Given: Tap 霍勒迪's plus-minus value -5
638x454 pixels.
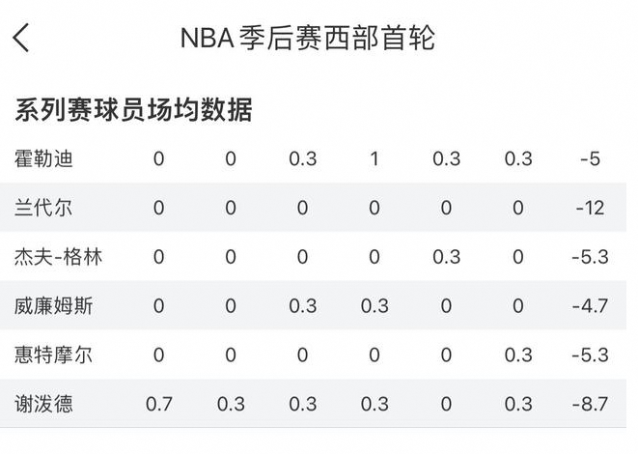Looking at the screenshot, I should pyautogui.click(x=590, y=159).
